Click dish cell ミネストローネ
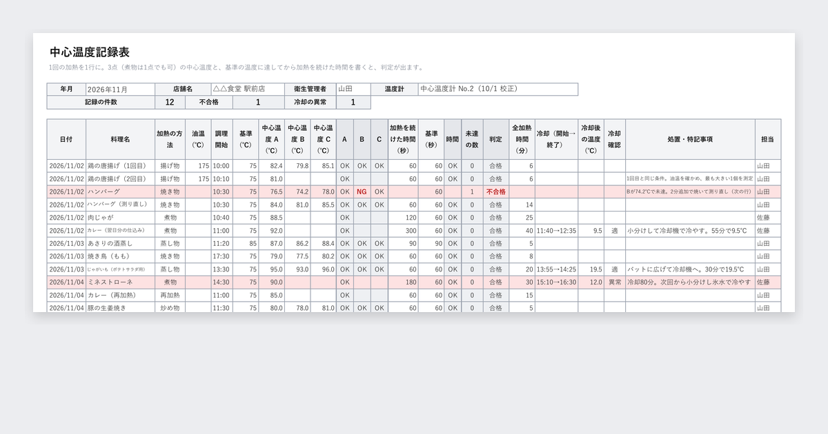 coord(120,282)
